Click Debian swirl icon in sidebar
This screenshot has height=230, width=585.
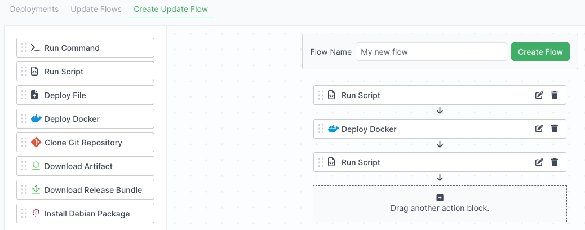(x=36, y=214)
